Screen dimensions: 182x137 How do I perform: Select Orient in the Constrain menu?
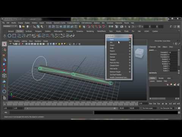[x=112, y=45]
